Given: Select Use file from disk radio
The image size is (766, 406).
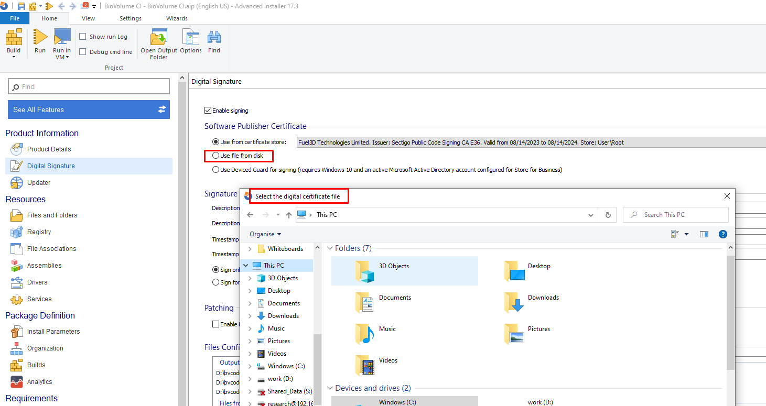Looking at the screenshot, I should click(x=215, y=156).
